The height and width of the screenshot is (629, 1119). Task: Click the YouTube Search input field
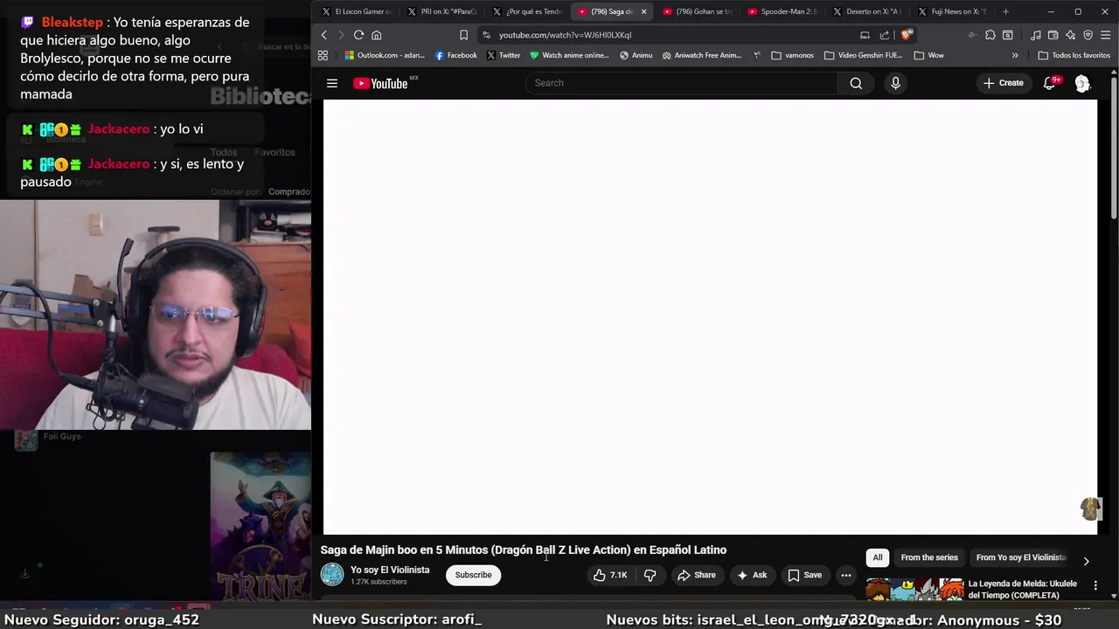681,83
